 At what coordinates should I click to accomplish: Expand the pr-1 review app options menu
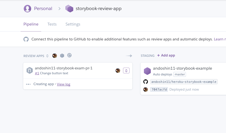[x=126, y=71]
